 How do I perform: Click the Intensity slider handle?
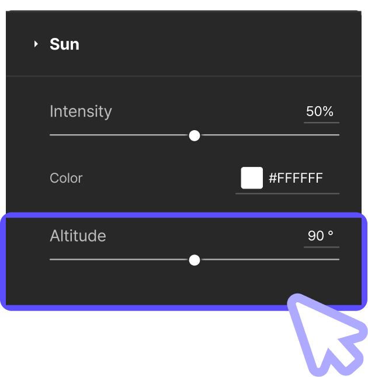pyautogui.click(x=195, y=135)
